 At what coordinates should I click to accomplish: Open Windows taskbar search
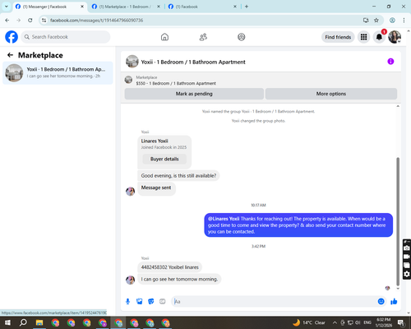click(23, 322)
